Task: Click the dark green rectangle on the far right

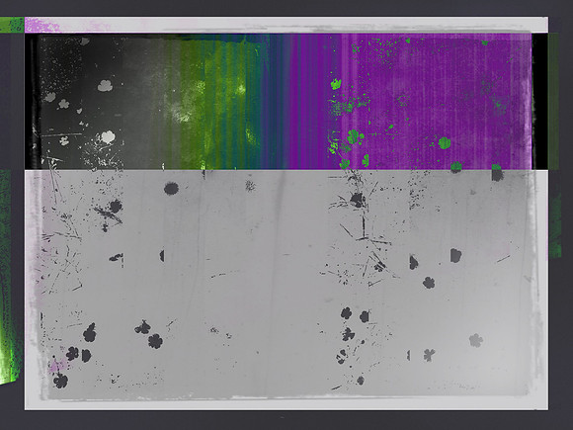Action: (553, 101)
